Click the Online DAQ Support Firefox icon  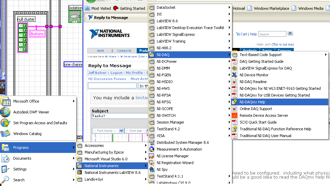point(235,109)
